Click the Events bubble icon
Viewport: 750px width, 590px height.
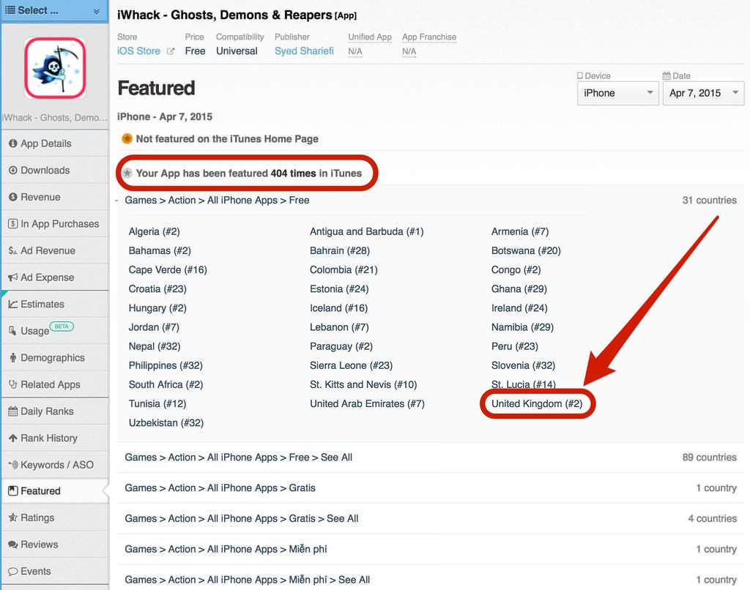[13, 572]
